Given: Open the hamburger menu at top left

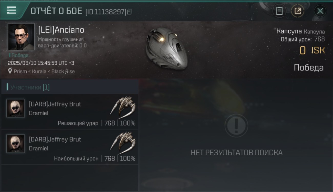Looking at the screenshot, I should [x=12, y=10].
